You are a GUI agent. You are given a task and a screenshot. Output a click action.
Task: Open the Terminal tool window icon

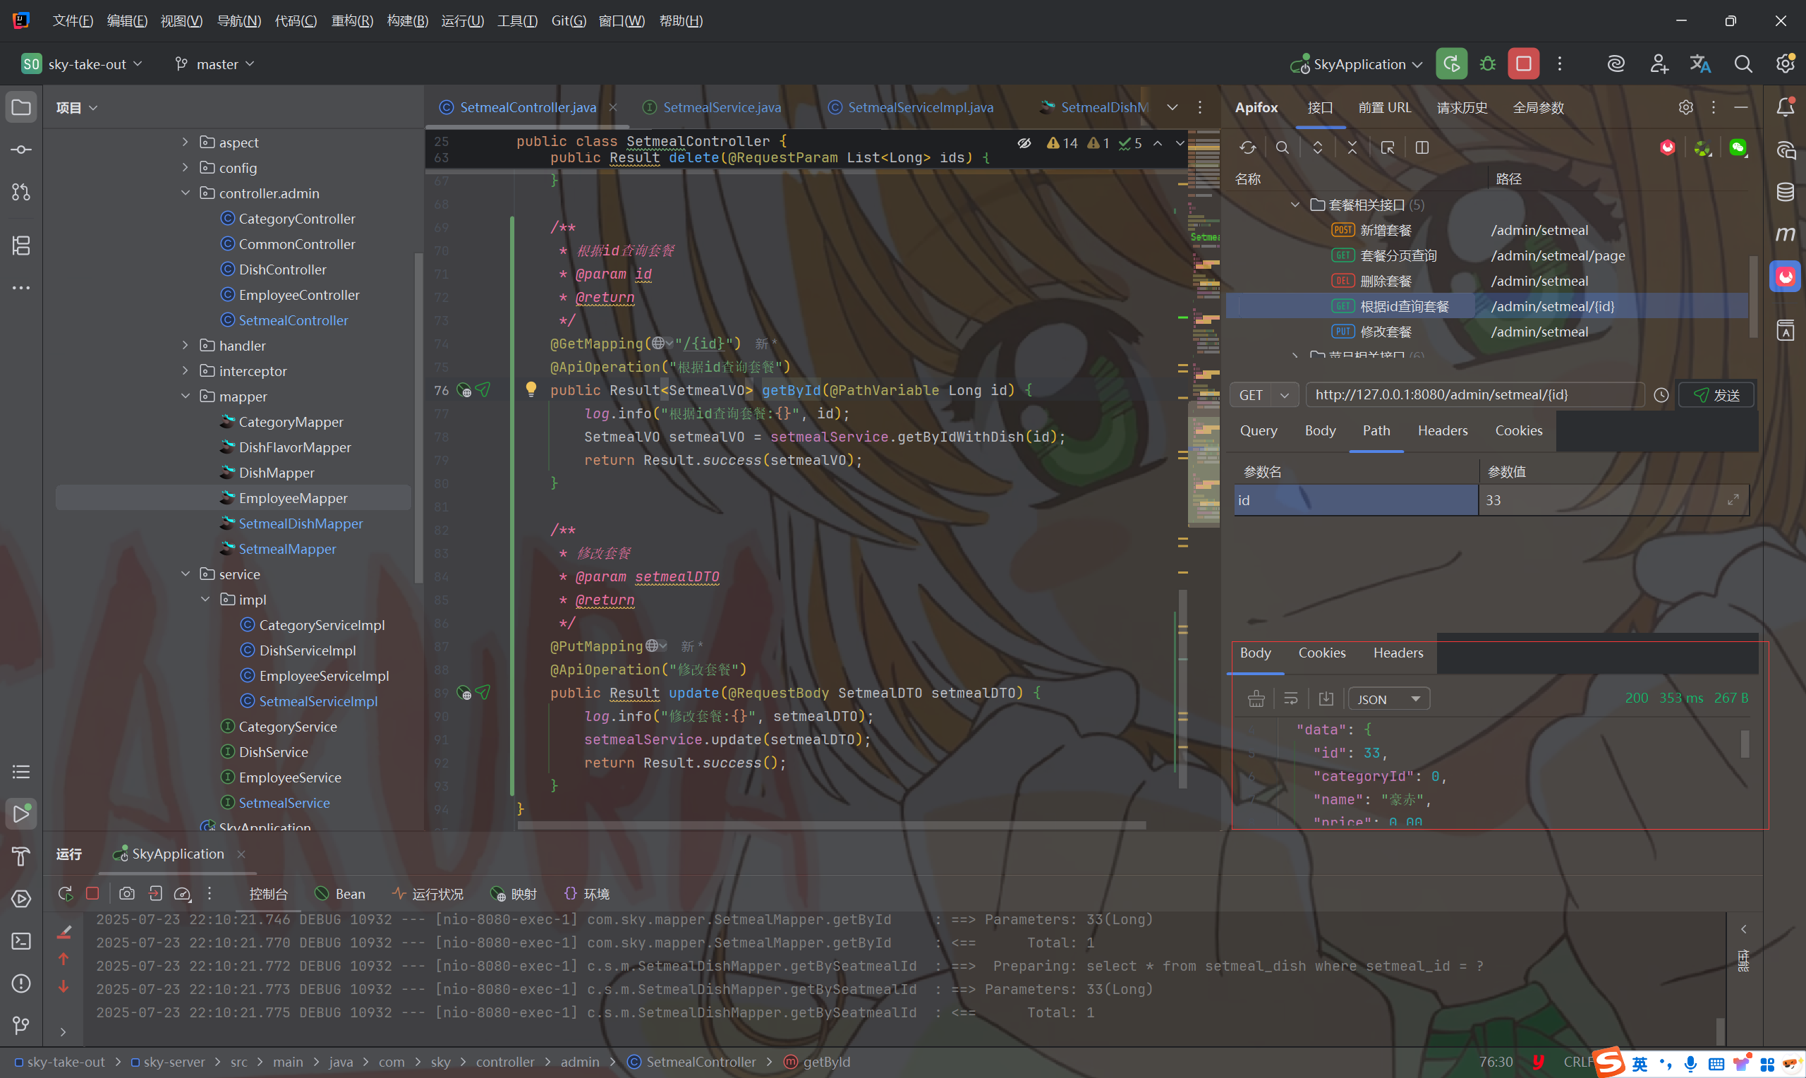[x=21, y=940]
